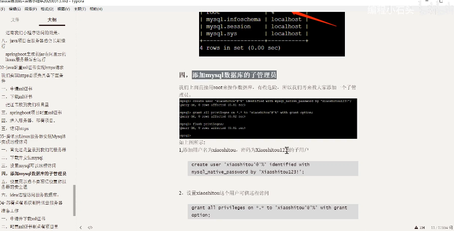The image size is (454, 231).
Task: Open the 段落(P) menu
Action: (x=31, y=9)
